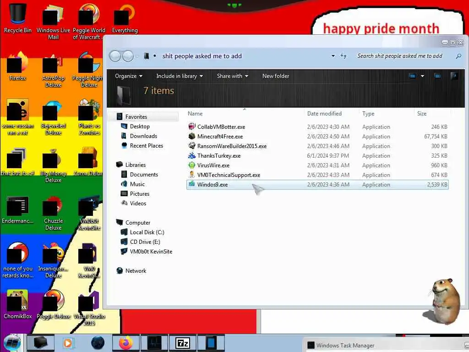Go to Desktop in navigation pane
The width and height of the screenshot is (469, 352).
point(139,126)
